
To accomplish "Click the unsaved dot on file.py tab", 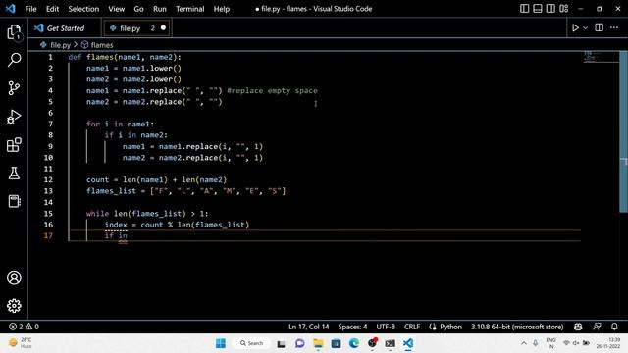I will (x=163, y=28).
